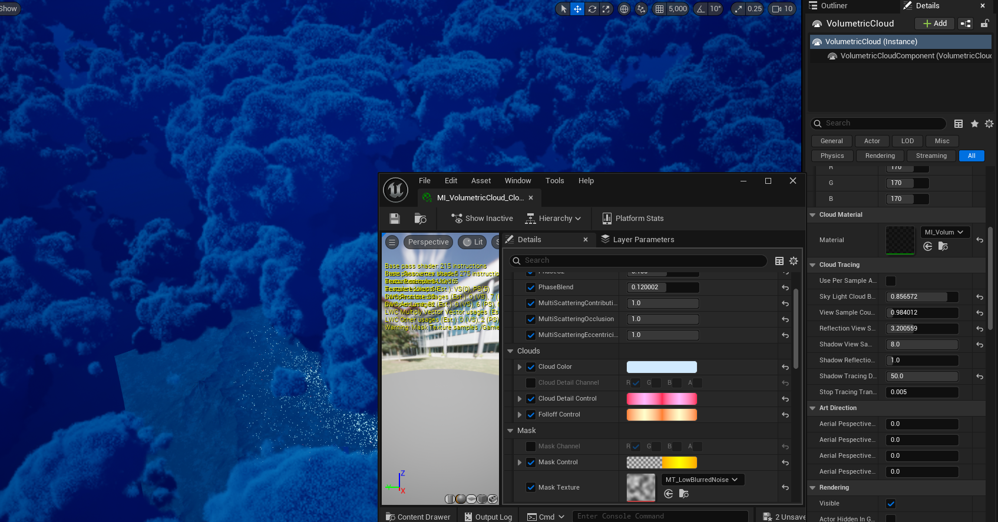Filter details by Rendering category

[880, 156]
